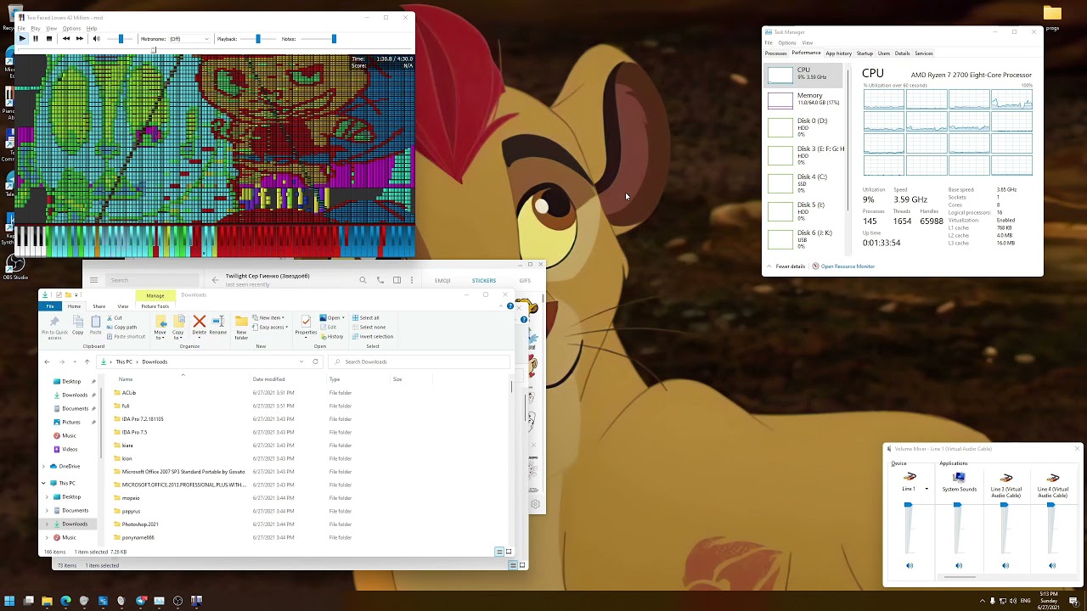
Task: Open the Play menu in MIDI player
Action: click(x=36, y=28)
